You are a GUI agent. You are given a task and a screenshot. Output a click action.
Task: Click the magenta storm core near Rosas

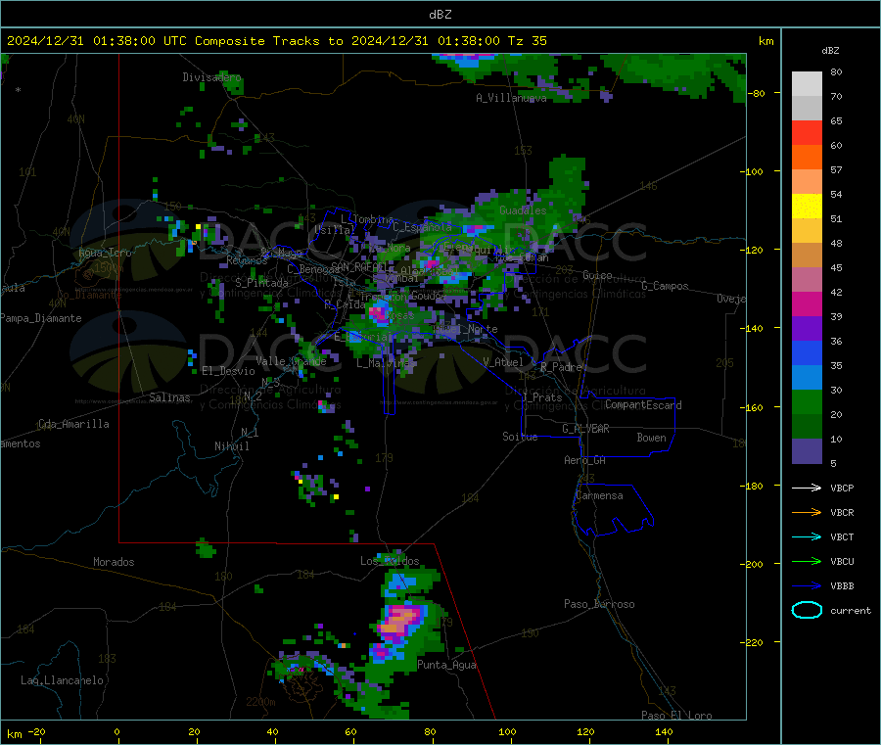[x=380, y=312]
